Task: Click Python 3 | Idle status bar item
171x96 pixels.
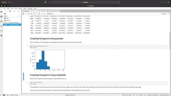Action: pos(14,95)
